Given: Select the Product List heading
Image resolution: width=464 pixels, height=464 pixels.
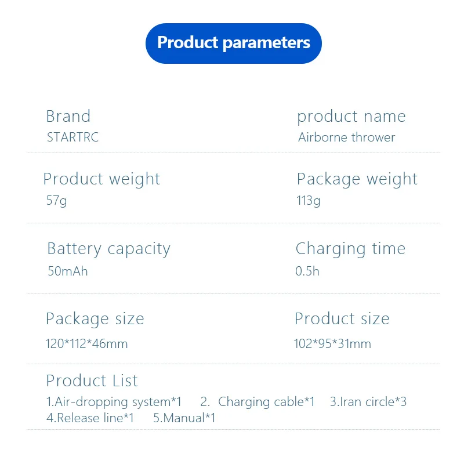Looking at the screenshot, I should tap(92, 380).
